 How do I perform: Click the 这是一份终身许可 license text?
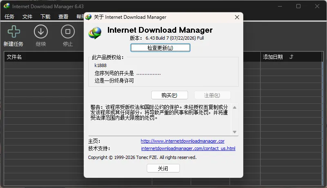[114, 81]
